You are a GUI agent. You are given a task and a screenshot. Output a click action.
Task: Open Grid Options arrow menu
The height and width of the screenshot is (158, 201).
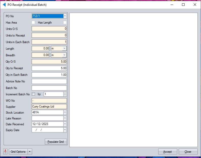(x=30, y=152)
